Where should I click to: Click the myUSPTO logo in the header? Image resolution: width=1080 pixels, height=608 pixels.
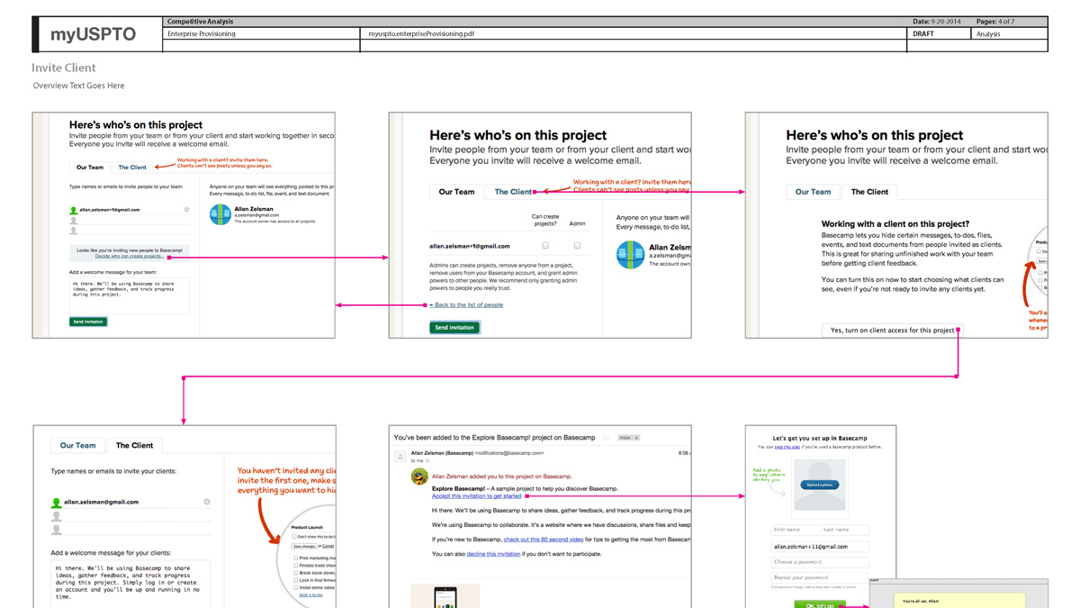[x=93, y=34]
